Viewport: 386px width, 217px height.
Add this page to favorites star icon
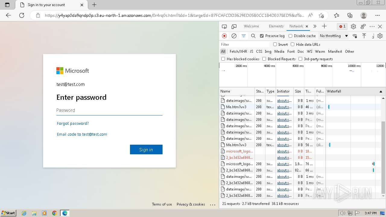click(x=321, y=15)
